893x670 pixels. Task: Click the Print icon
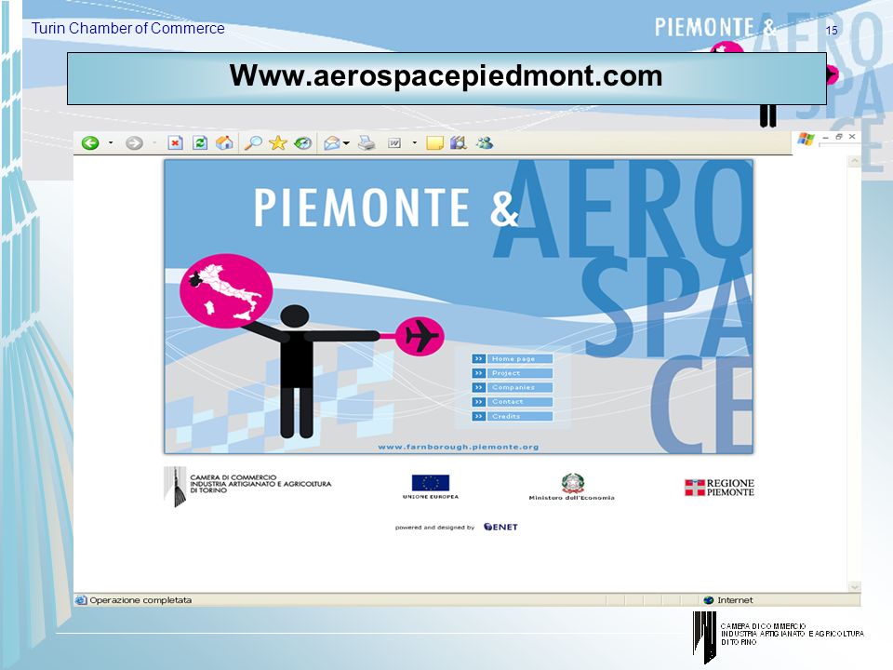[x=367, y=143]
